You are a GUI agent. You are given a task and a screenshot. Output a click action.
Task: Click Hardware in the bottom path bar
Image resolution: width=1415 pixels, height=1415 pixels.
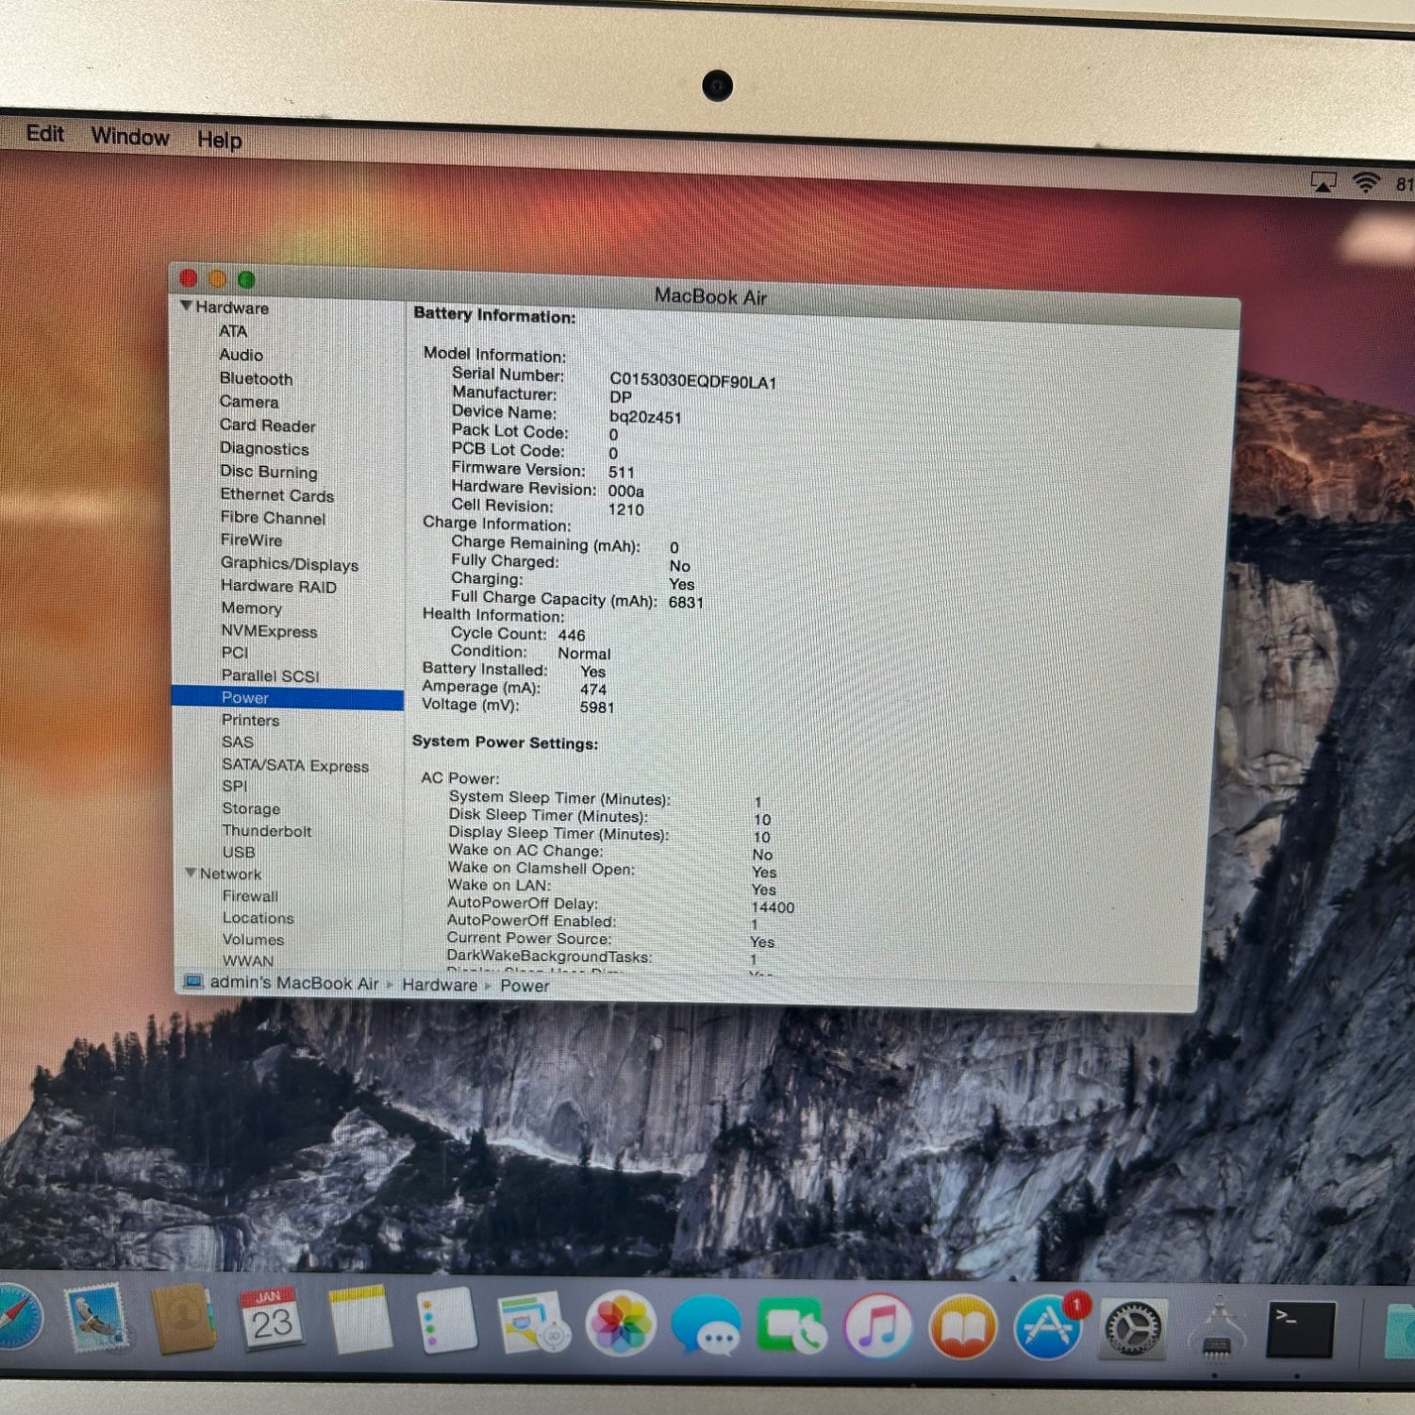(x=440, y=985)
